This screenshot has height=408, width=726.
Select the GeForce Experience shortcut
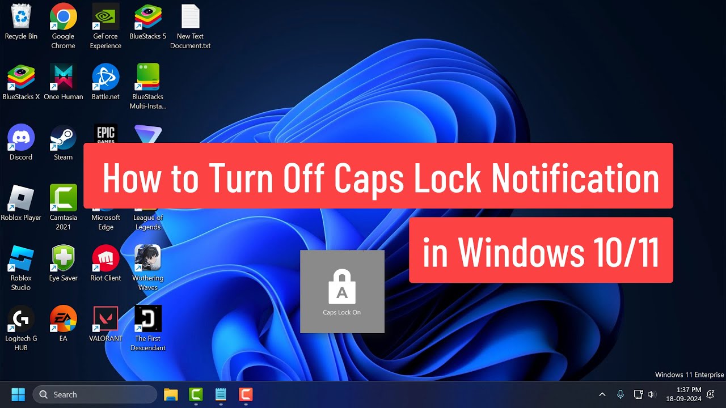click(x=105, y=25)
